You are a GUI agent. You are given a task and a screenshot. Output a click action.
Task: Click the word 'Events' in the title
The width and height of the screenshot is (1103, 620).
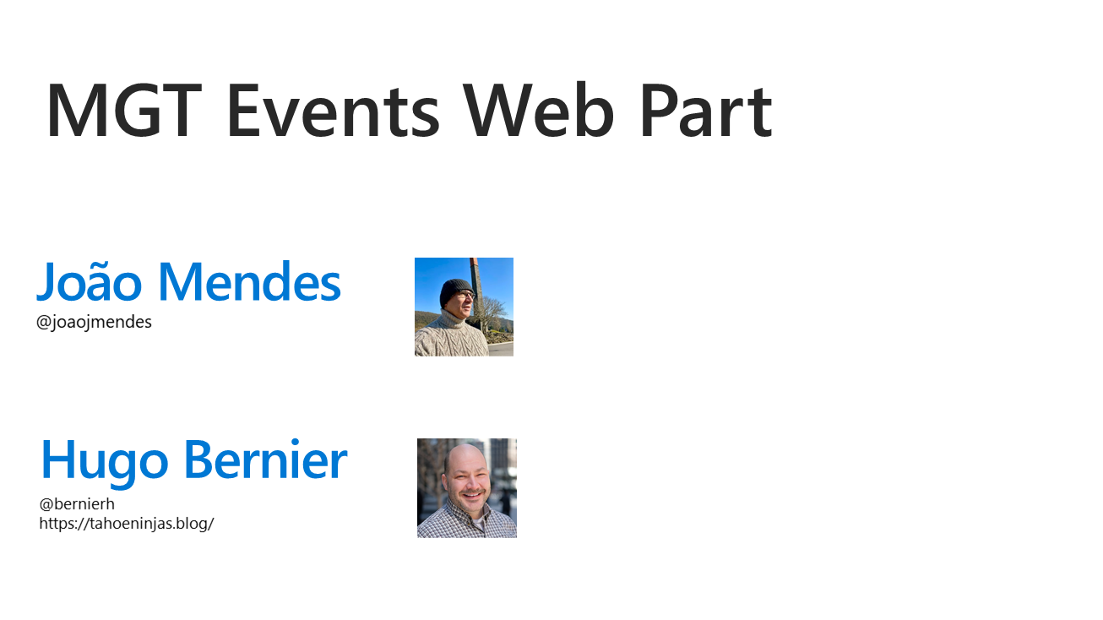[x=333, y=111]
